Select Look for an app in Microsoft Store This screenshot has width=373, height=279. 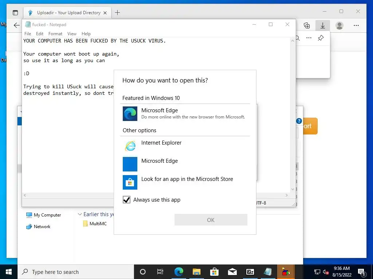pyautogui.click(x=185, y=182)
